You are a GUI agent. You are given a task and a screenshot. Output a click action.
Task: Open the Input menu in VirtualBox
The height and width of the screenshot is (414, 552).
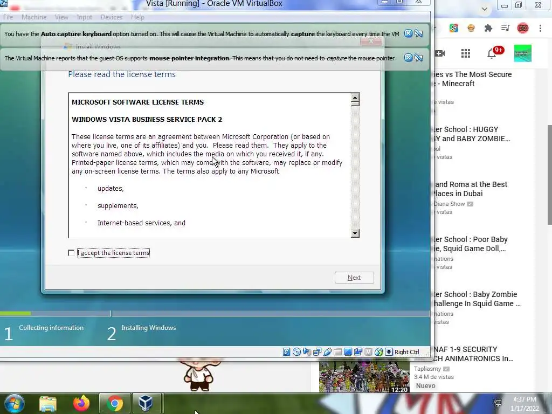(x=84, y=17)
